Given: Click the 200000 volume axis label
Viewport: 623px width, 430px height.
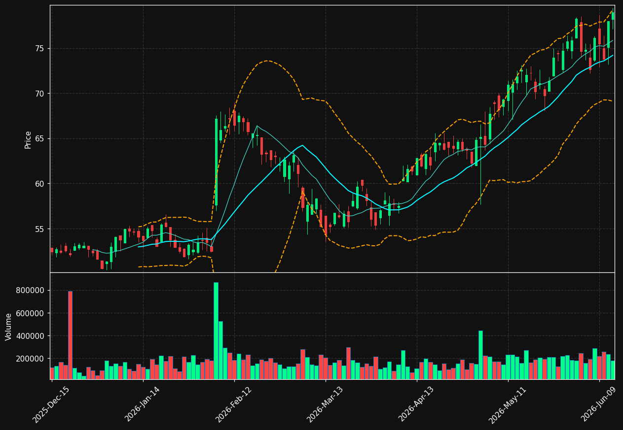Looking at the screenshot, I should pyautogui.click(x=31, y=359).
